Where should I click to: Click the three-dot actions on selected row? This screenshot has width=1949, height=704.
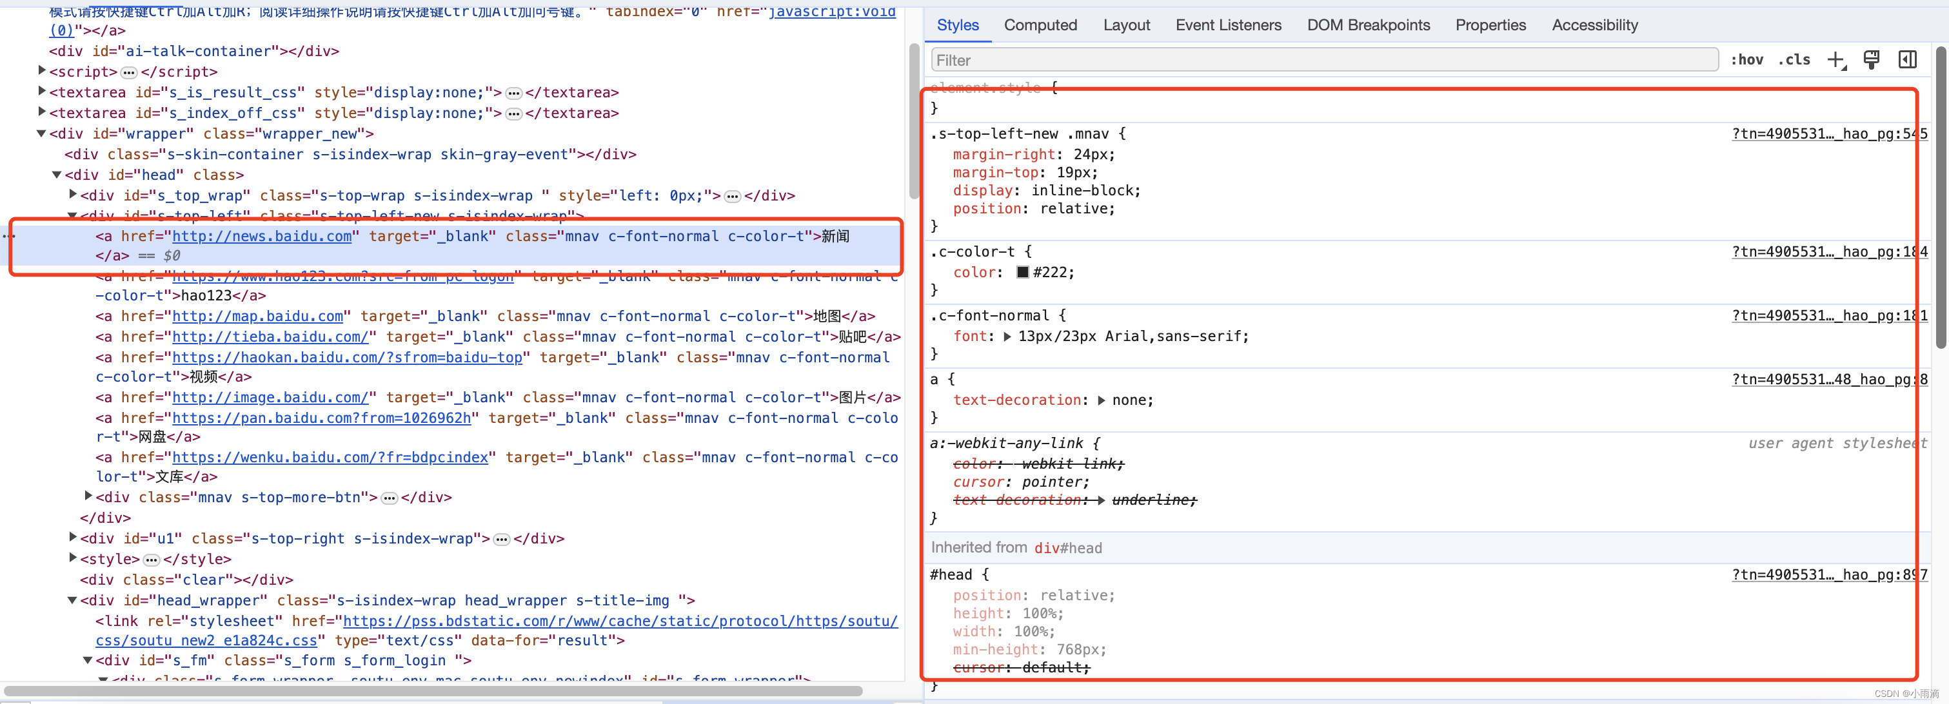(x=8, y=237)
